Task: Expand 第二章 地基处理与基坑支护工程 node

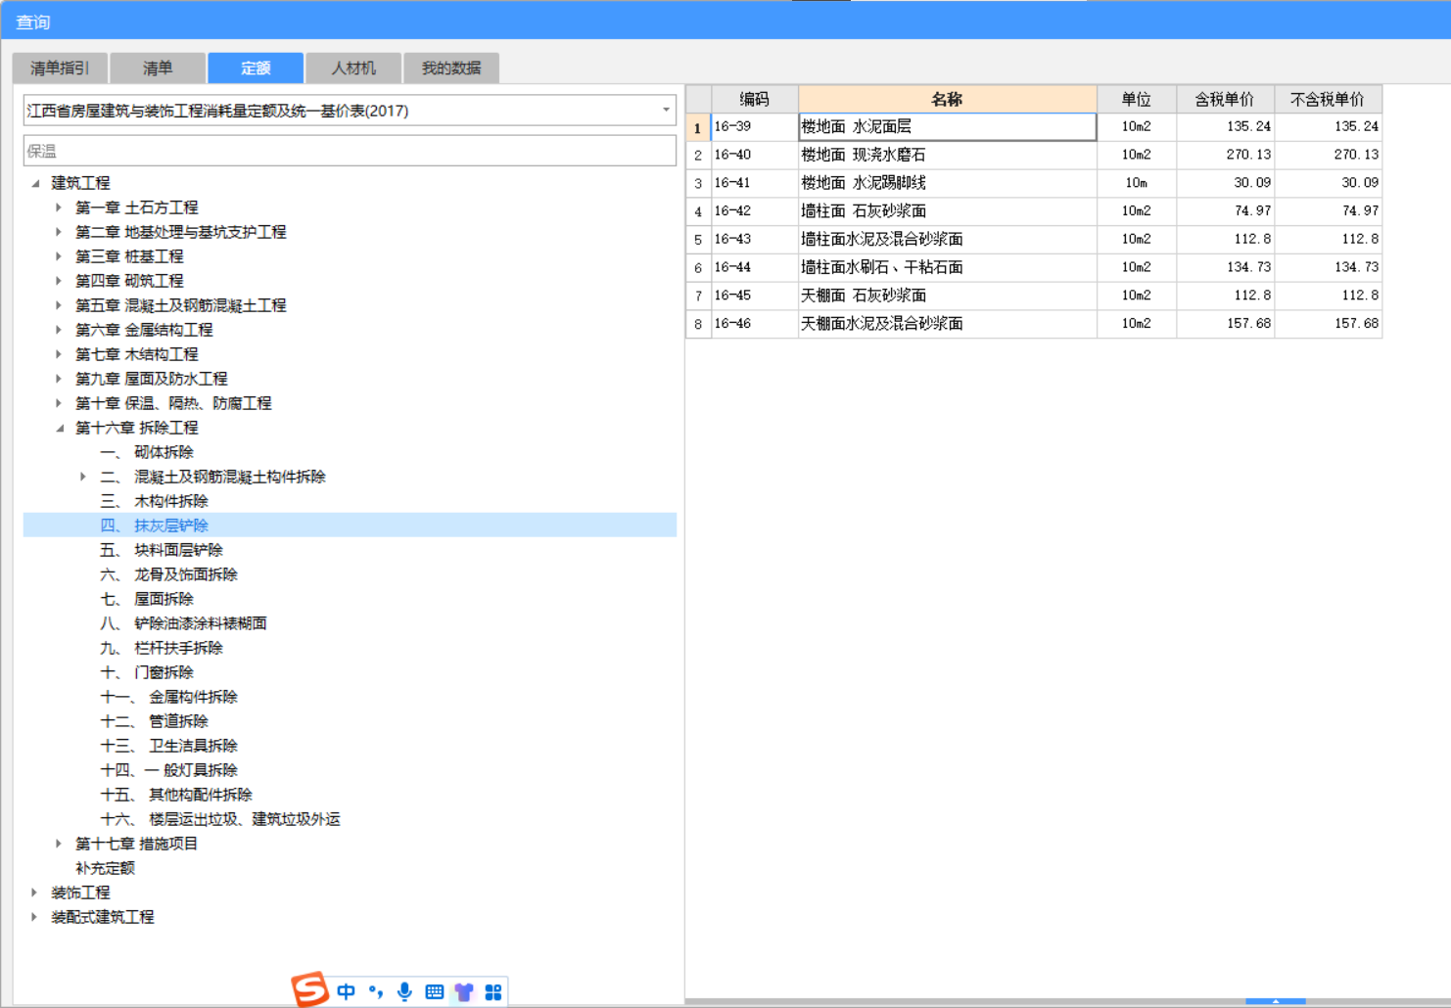Action: tap(59, 232)
